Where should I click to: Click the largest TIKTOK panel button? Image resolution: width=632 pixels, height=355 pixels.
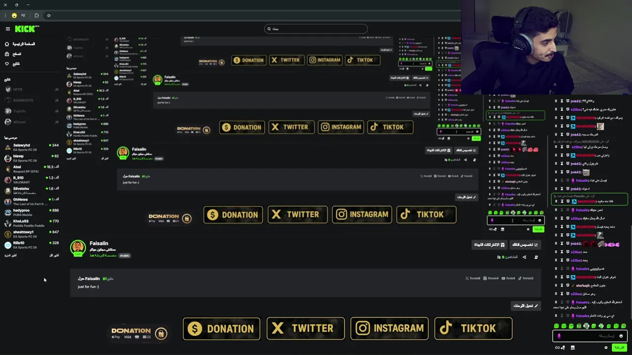473,328
